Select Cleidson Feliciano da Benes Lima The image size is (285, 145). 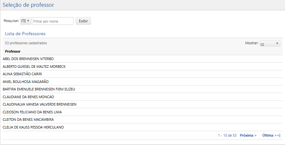pos(32,112)
